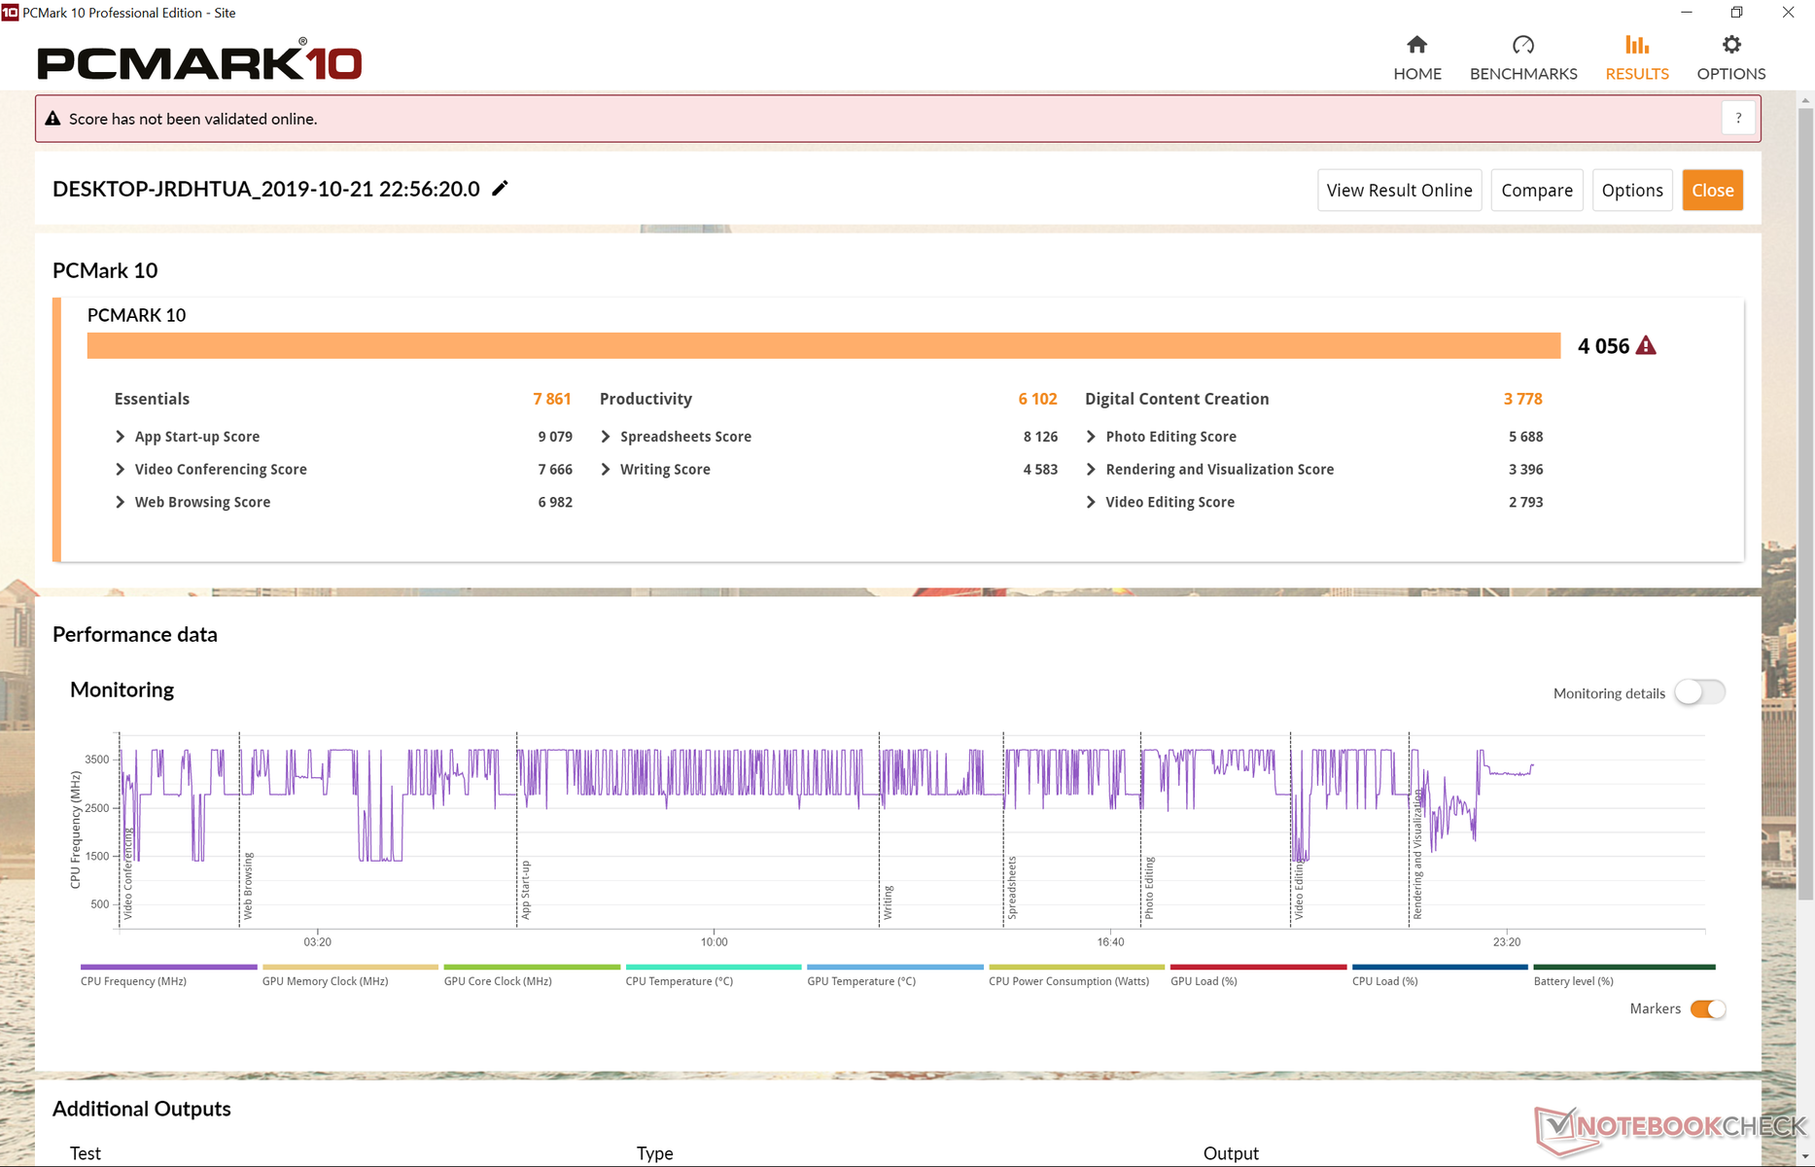
Task: Expand the Video Editing Score row
Action: tap(1091, 502)
